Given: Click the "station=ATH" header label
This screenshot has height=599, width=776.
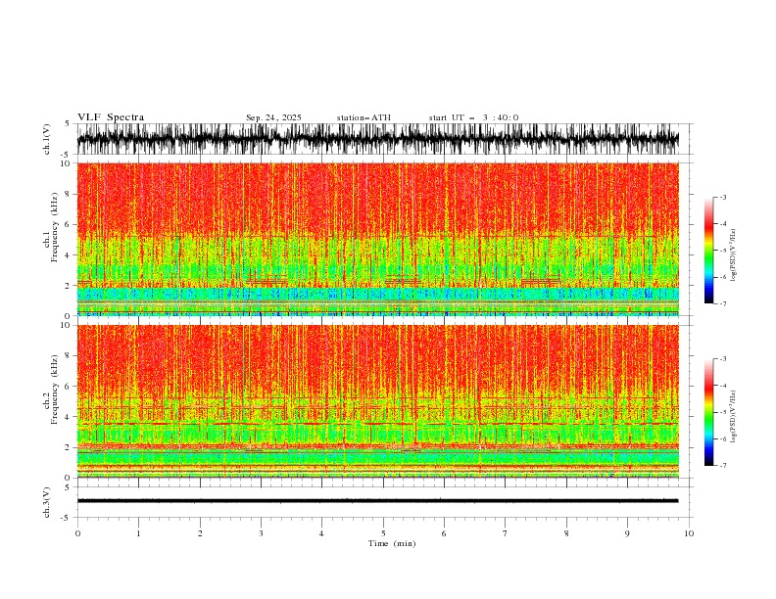Looking at the screenshot, I should click(x=364, y=117).
